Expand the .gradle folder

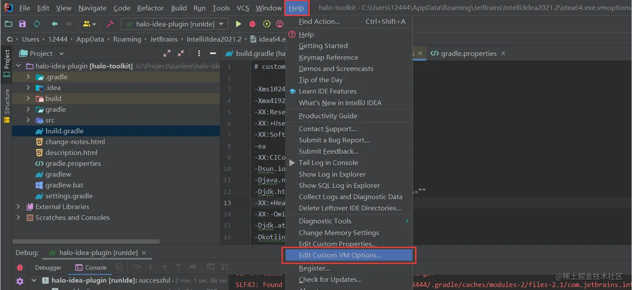28,77
